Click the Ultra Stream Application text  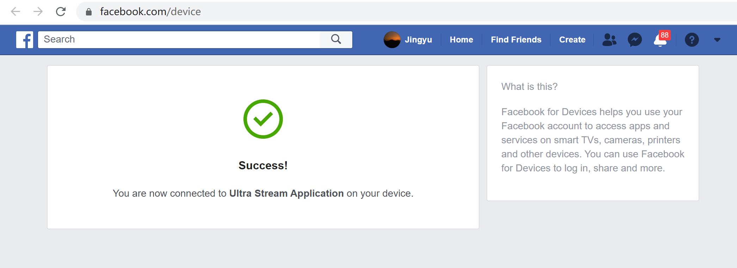[x=286, y=194]
